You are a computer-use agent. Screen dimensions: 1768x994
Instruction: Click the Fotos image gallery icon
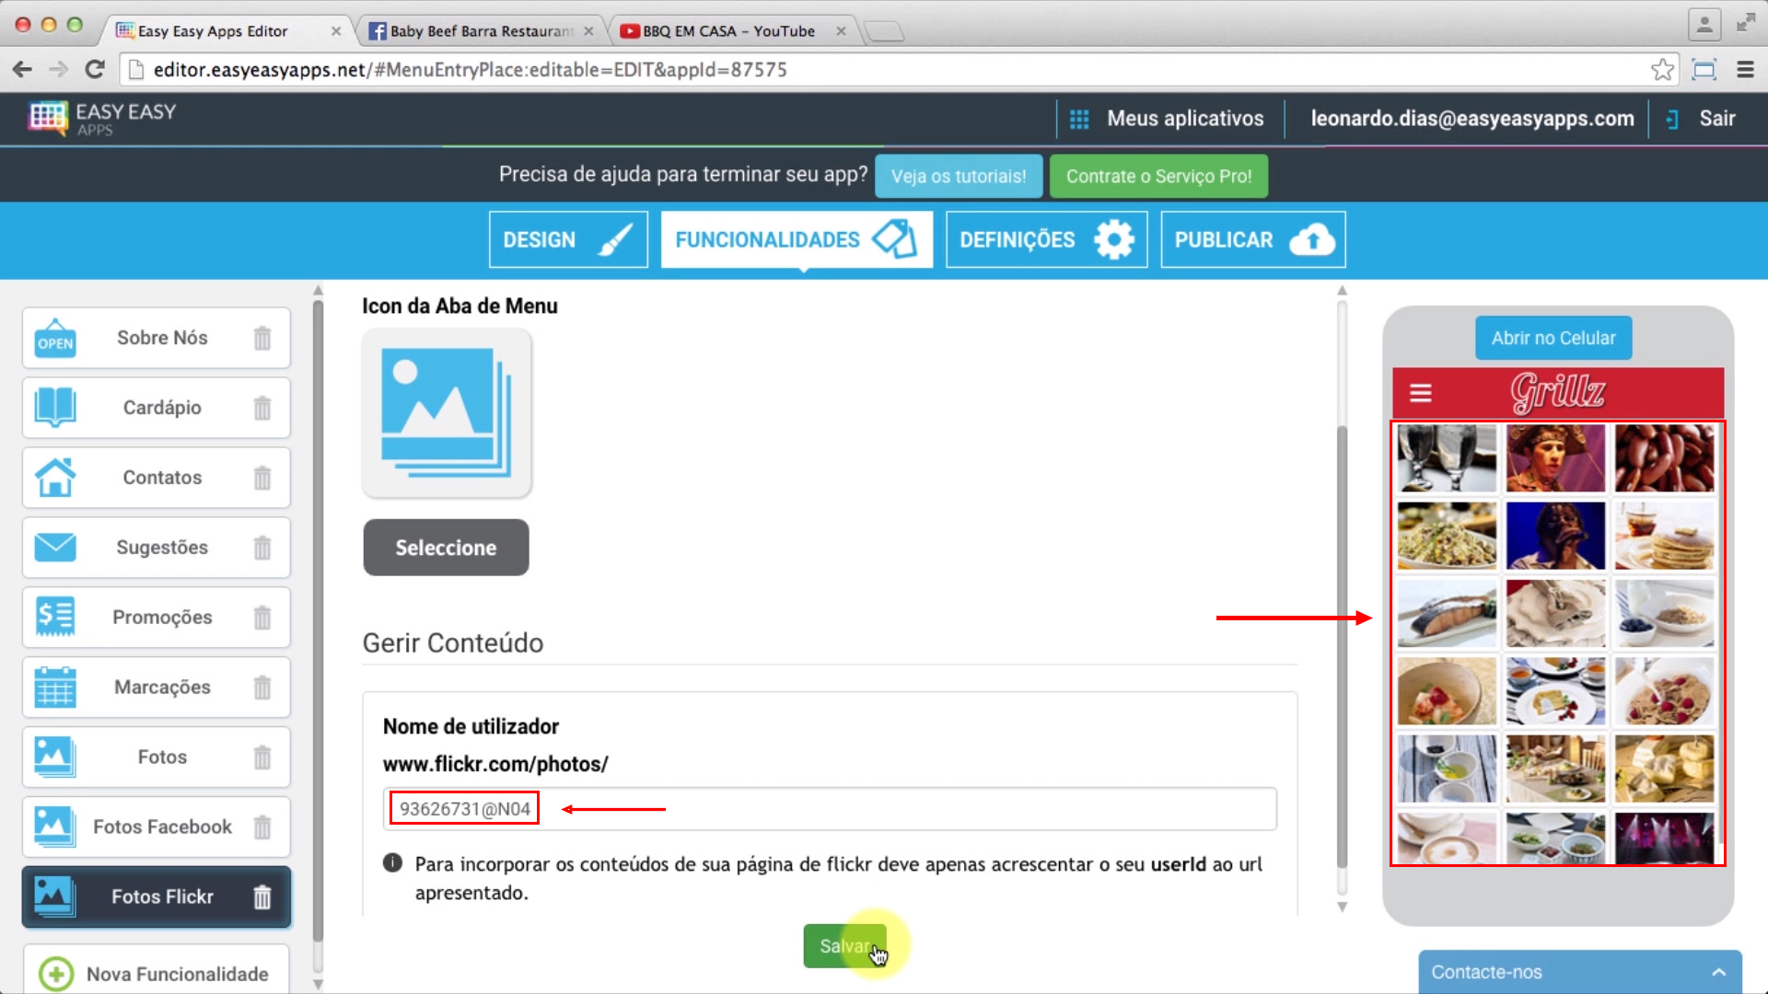click(x=53, y=757)
